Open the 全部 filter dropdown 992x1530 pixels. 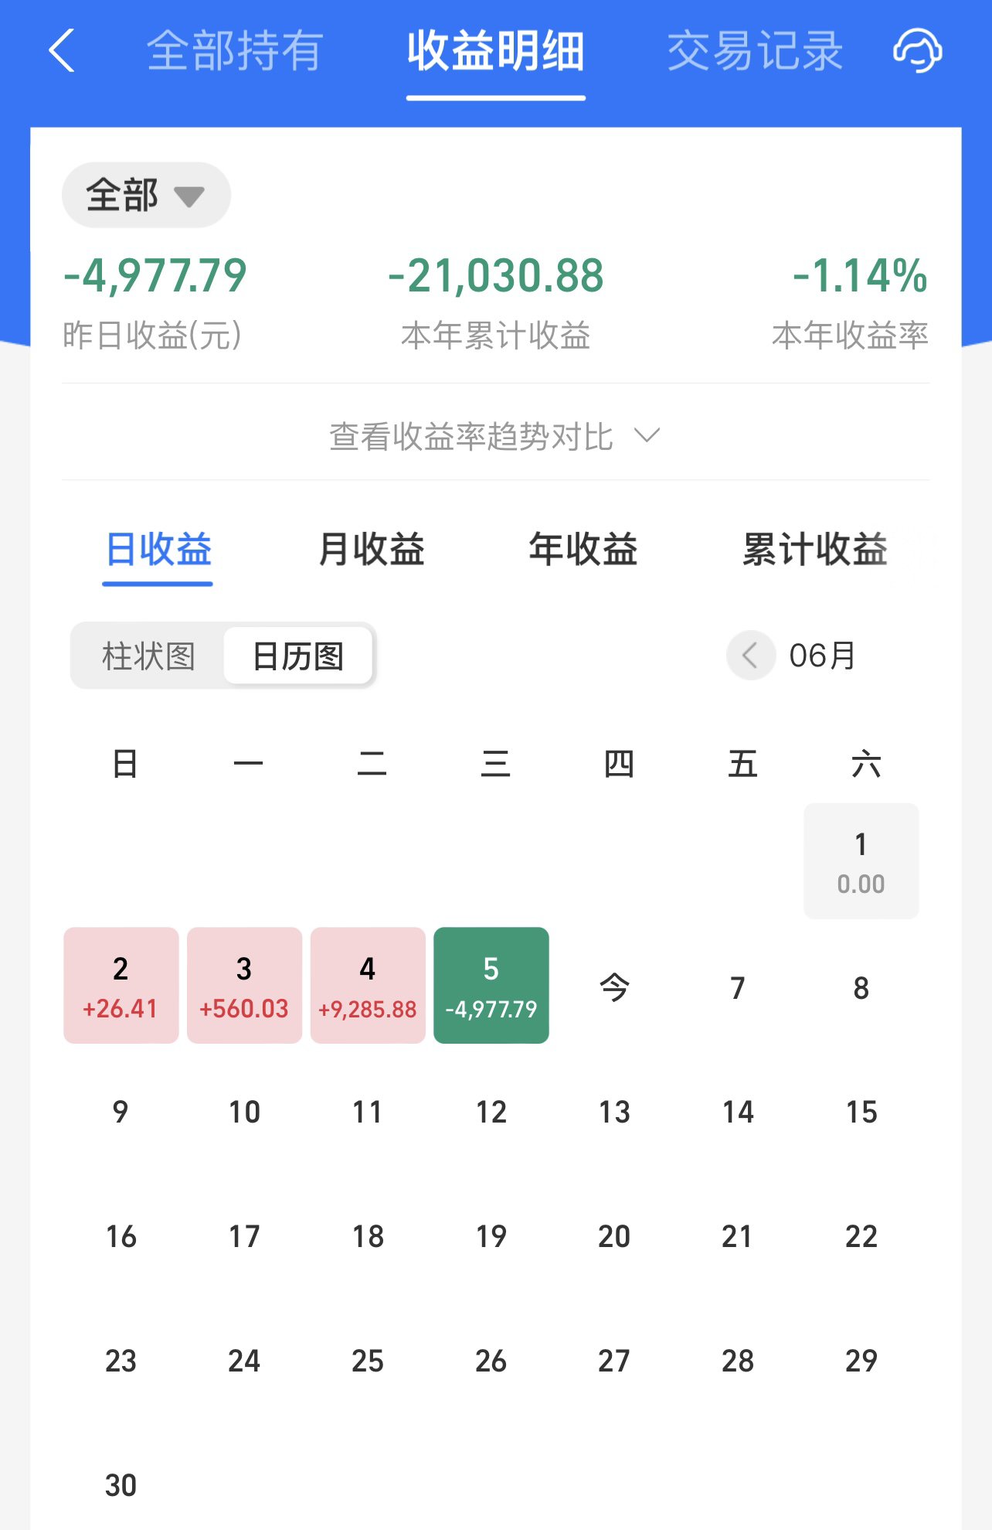(x=146, y=195)
